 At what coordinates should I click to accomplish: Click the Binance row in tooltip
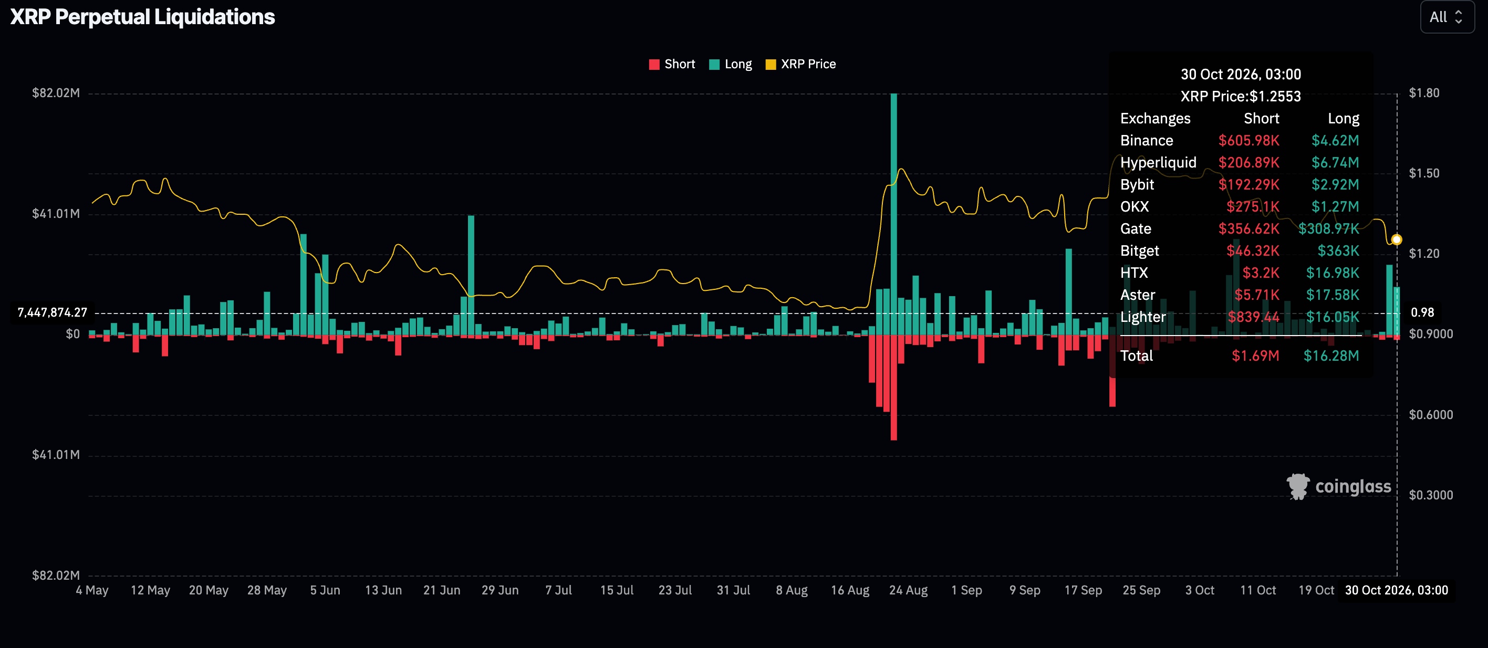[1240, 140]
